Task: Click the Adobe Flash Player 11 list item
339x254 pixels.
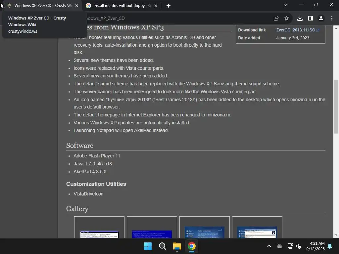Action: coord(97,156)
